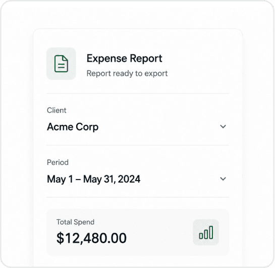275x268 pixels.
Task: Open the bar chart icon in Total Spend
Action: click(206, 232)
